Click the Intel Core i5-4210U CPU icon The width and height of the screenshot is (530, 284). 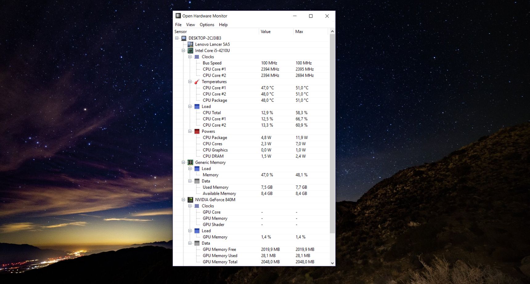tap(190, 51)
